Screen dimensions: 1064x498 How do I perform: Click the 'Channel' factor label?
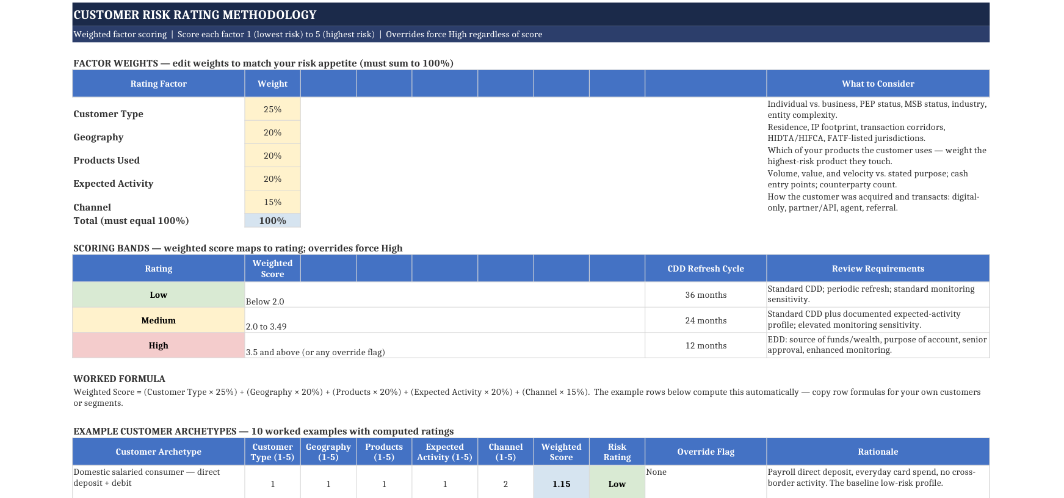click(92, 208)
